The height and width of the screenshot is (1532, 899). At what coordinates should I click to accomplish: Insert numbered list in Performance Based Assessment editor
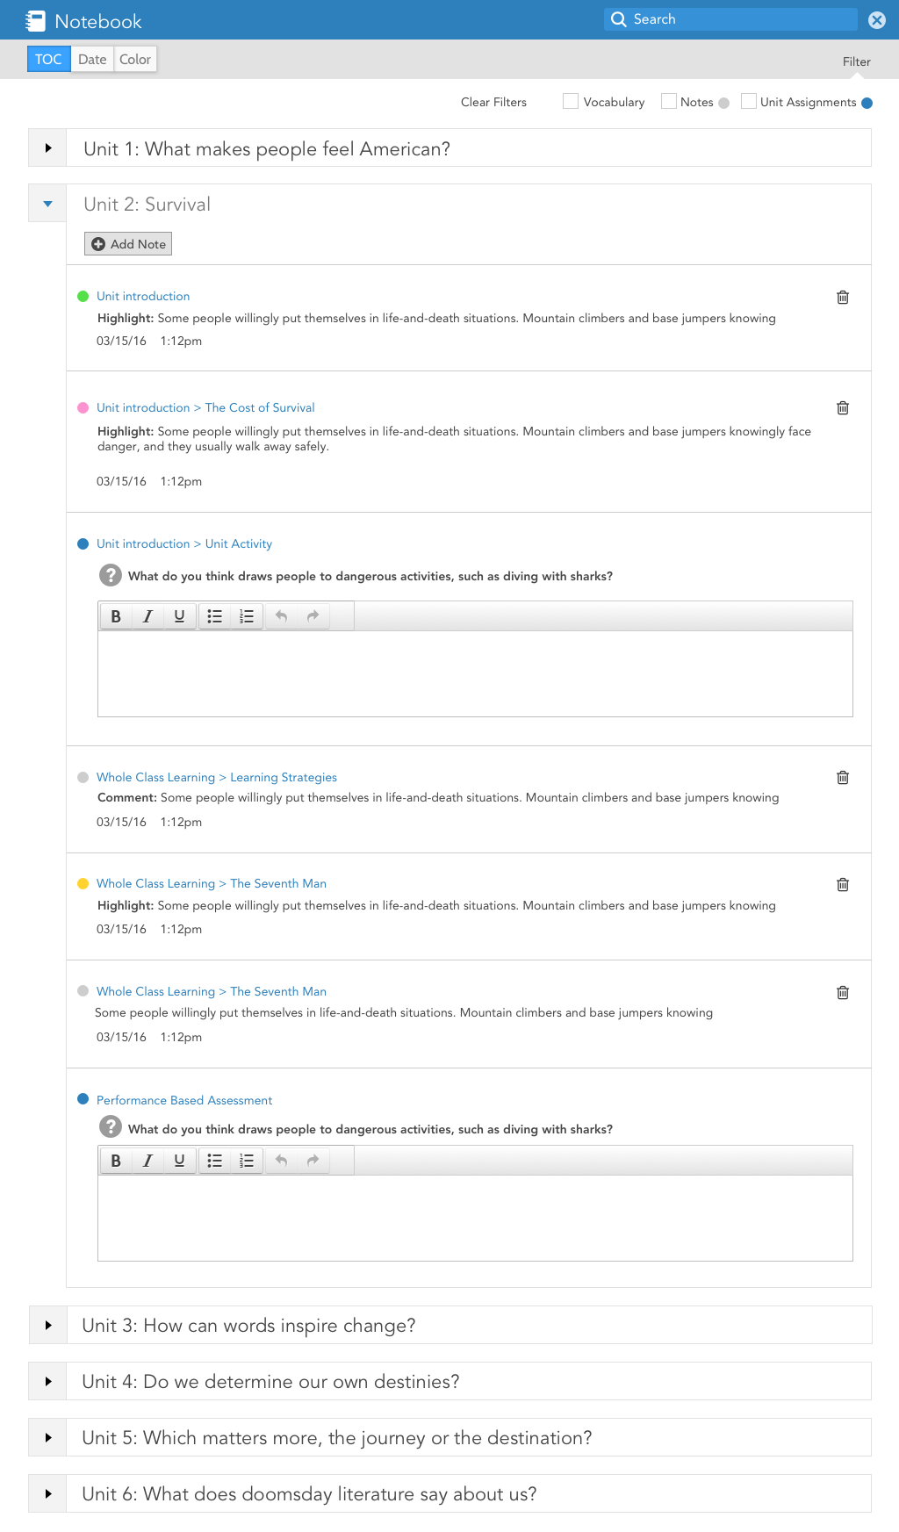click(247, 1161)
